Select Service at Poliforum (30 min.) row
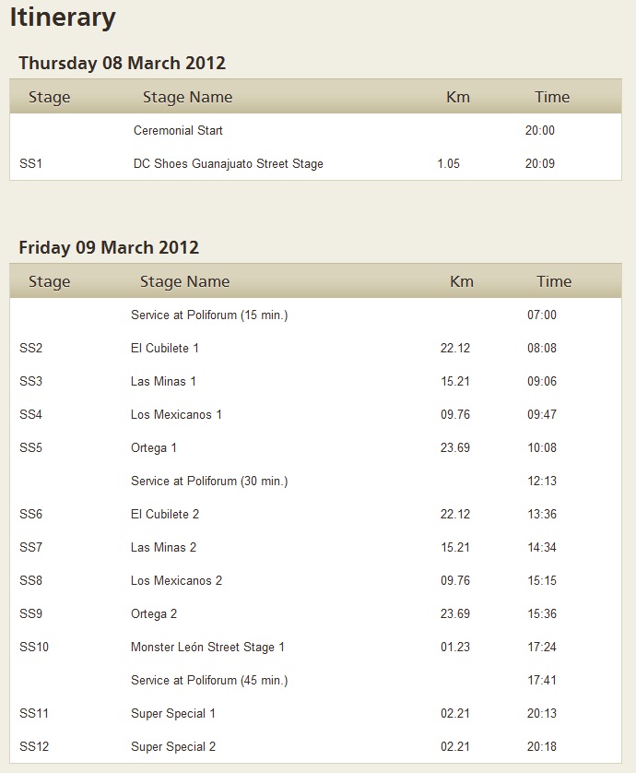This screenshot has height=773, width=636. point(209,482)
